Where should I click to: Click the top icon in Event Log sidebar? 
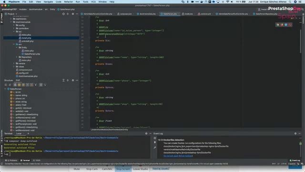tap(155, 138)
